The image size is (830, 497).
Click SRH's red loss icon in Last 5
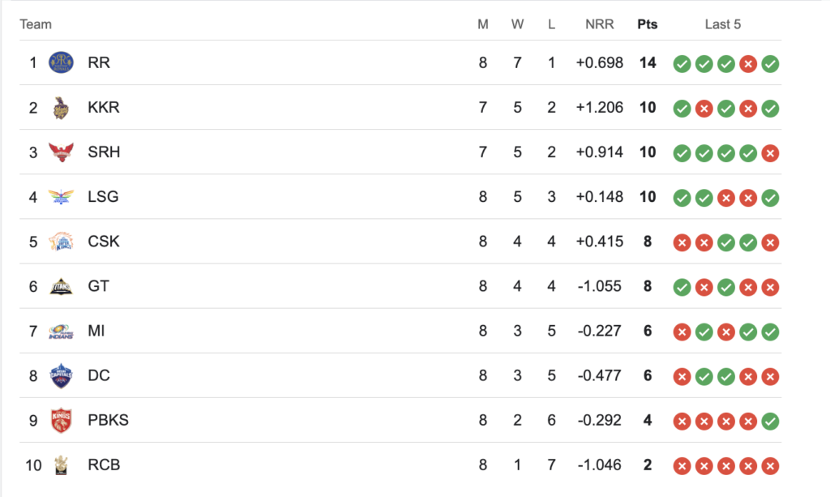pyautogui.click(x=770, y=152)
